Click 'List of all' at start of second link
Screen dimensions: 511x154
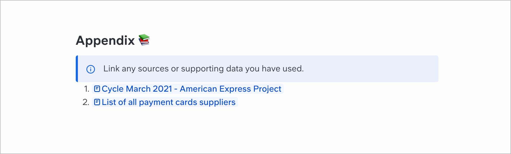pyautogui.click(x=119, y=102)
